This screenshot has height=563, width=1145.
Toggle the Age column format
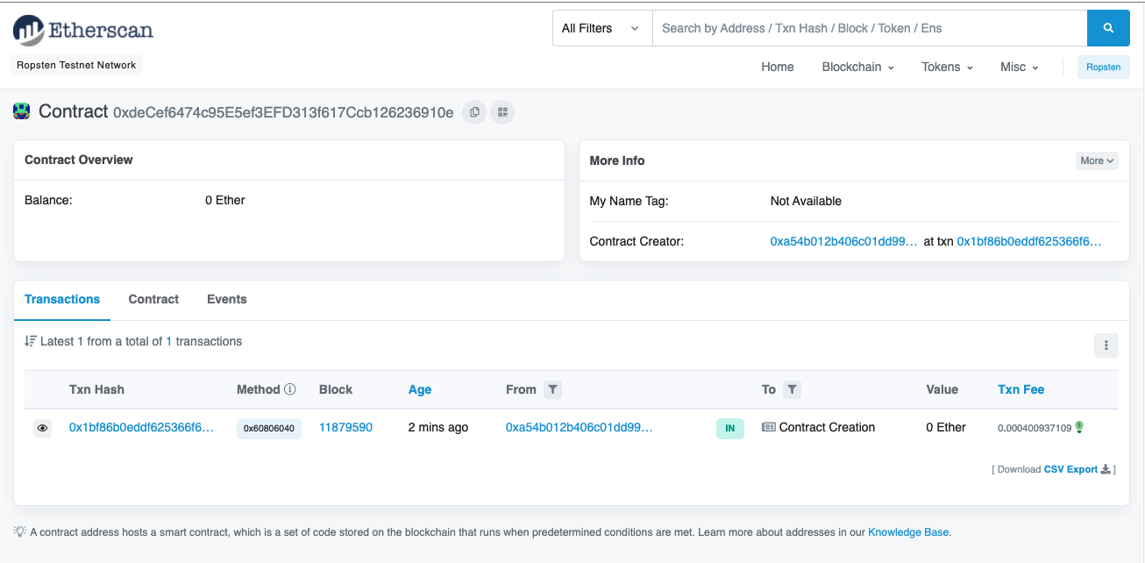coord(420,389)
